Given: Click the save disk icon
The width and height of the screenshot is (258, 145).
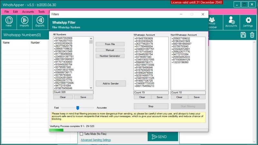Looking at the screenshot, I should tap(243, 35).
